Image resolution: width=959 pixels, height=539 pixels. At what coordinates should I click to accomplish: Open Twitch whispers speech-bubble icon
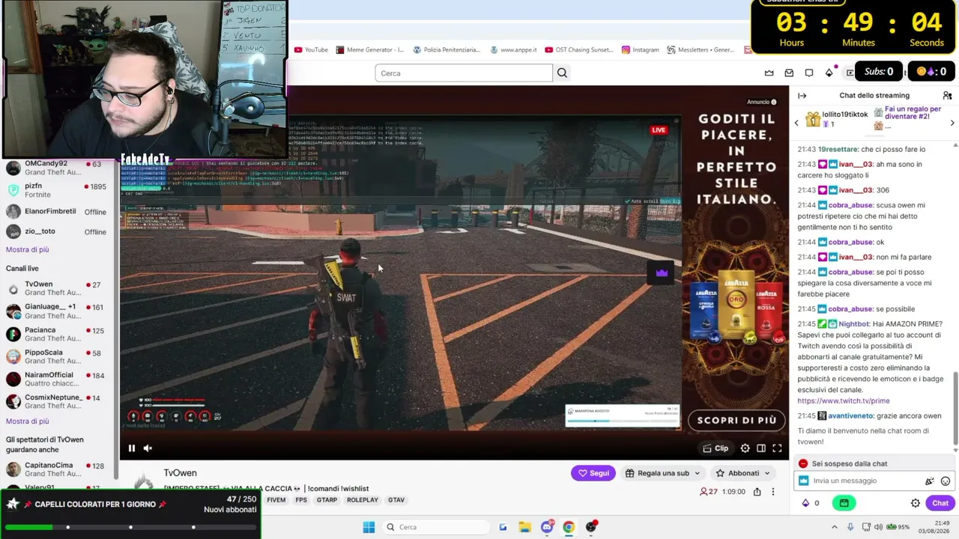(x=809, y=73)
